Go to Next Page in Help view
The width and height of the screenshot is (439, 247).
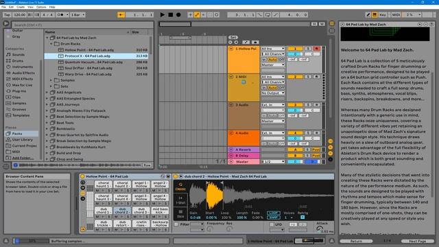coord(418,241)
